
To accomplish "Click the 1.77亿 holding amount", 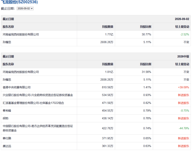I will [109, 34].
